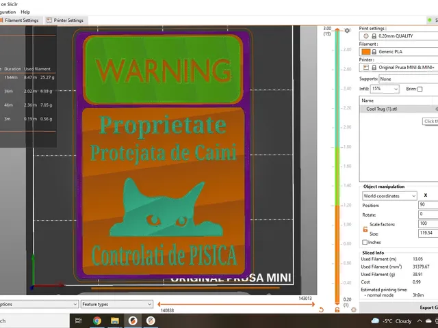Click the OneDrive cloud tray icon
The width and height of the screenshot is (438, 328).
(428, 321)
